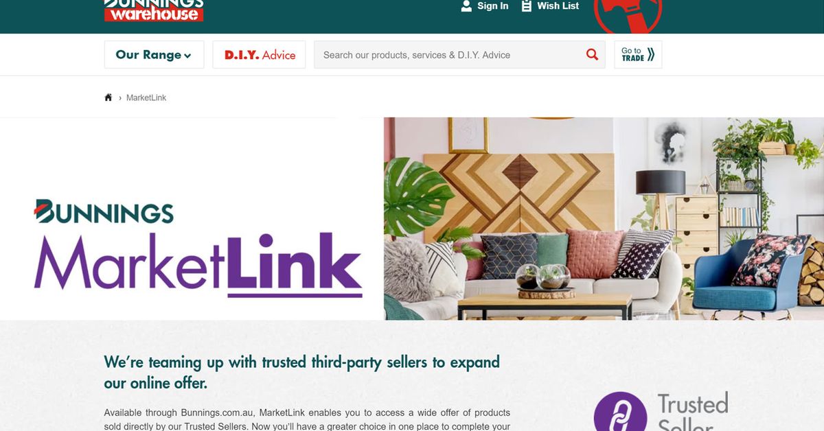Click the Our Range chevron arrow
Image resolution: width=824 pixels, height=431 pixels.
187,56
